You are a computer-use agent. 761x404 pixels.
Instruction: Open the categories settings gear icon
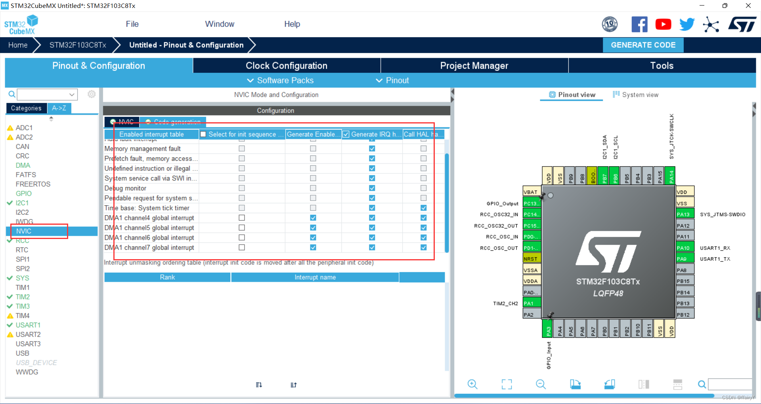(92, 94)
